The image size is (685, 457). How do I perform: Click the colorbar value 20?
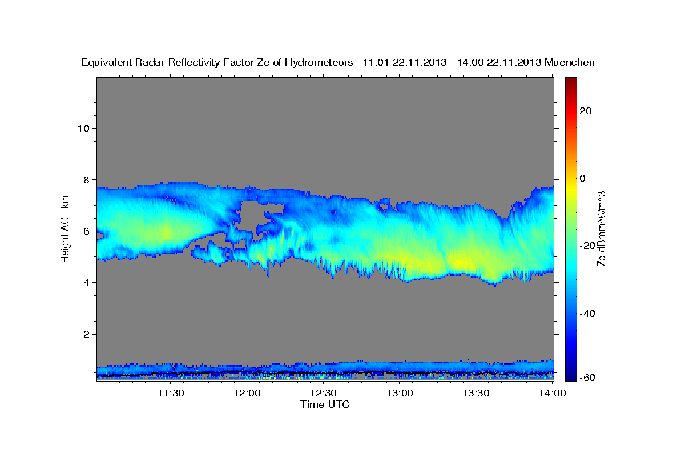point(585,111)
